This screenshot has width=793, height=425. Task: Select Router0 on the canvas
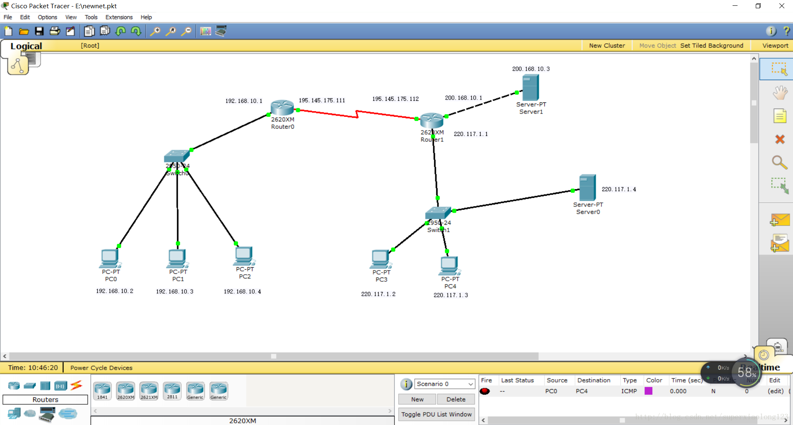click(x=282, y=108)
